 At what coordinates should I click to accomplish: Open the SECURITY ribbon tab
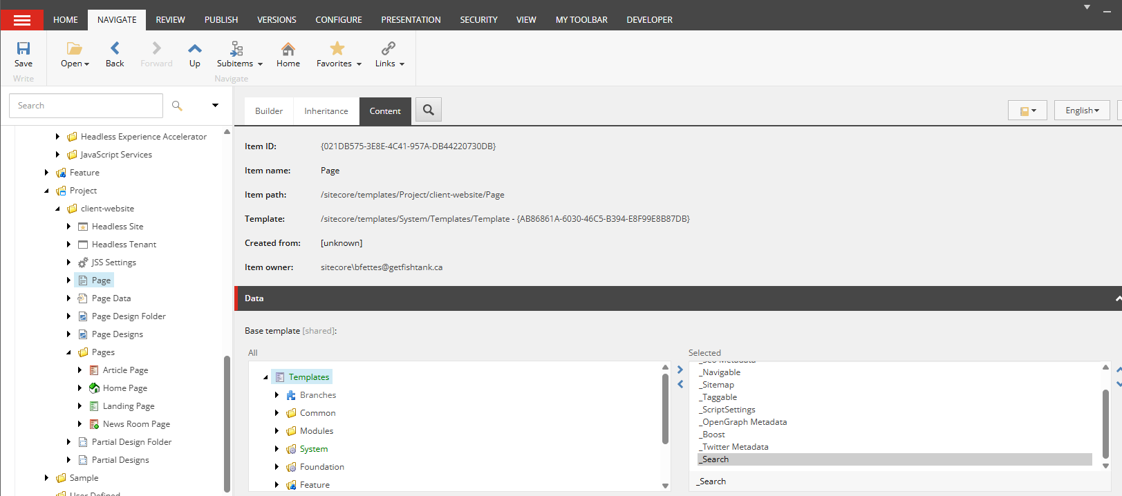[478, 20]
